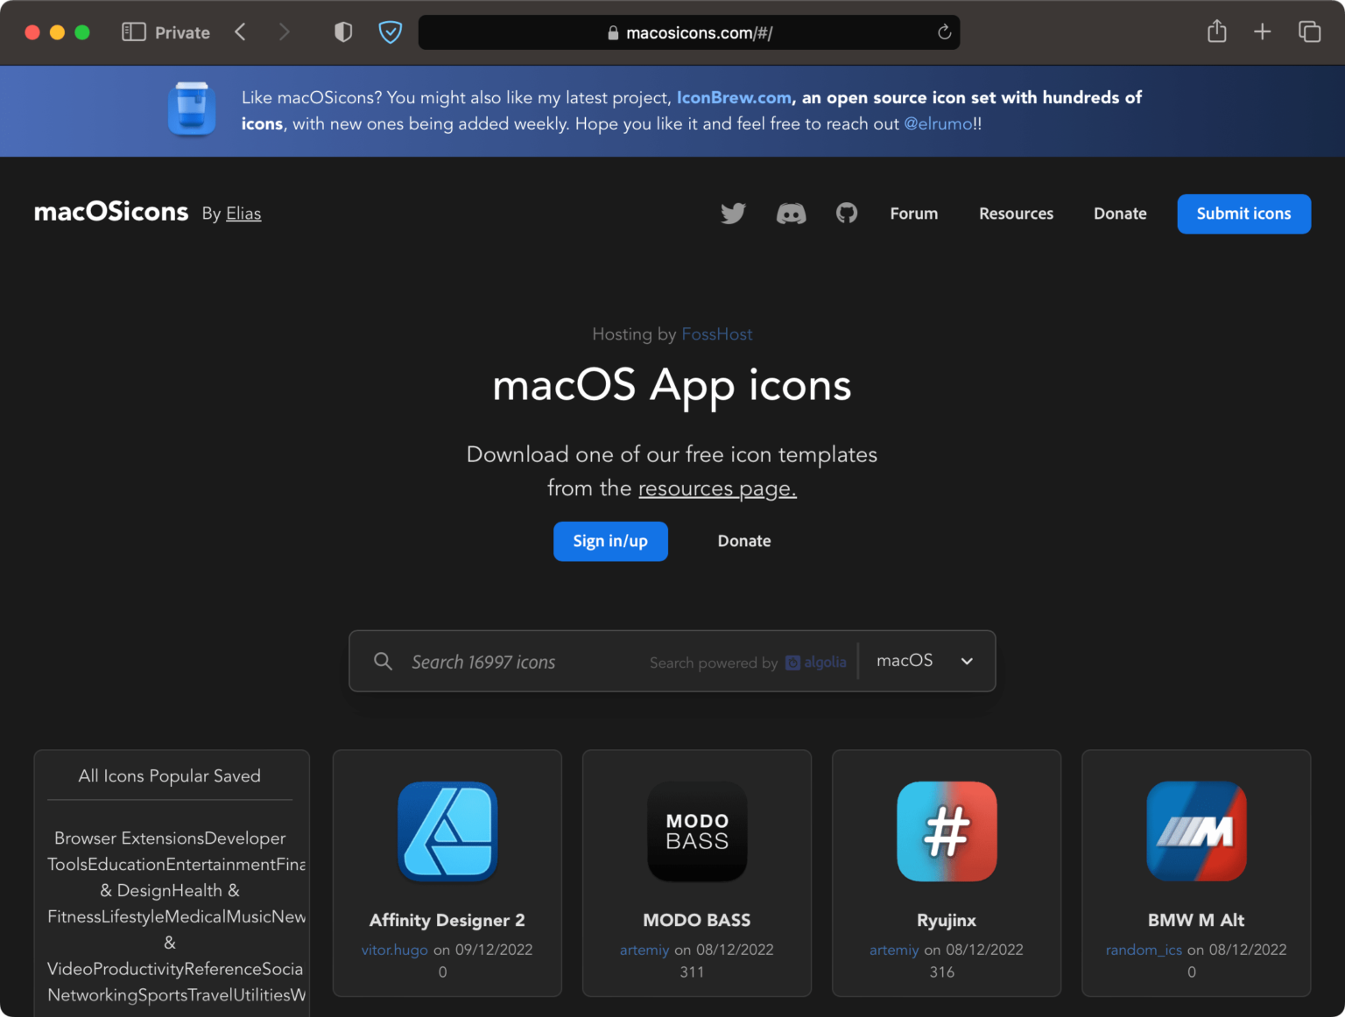This screenshot has width=1345, height=1017.
Task: Reload the page with the refresh icon
Action: coord(944,32)
